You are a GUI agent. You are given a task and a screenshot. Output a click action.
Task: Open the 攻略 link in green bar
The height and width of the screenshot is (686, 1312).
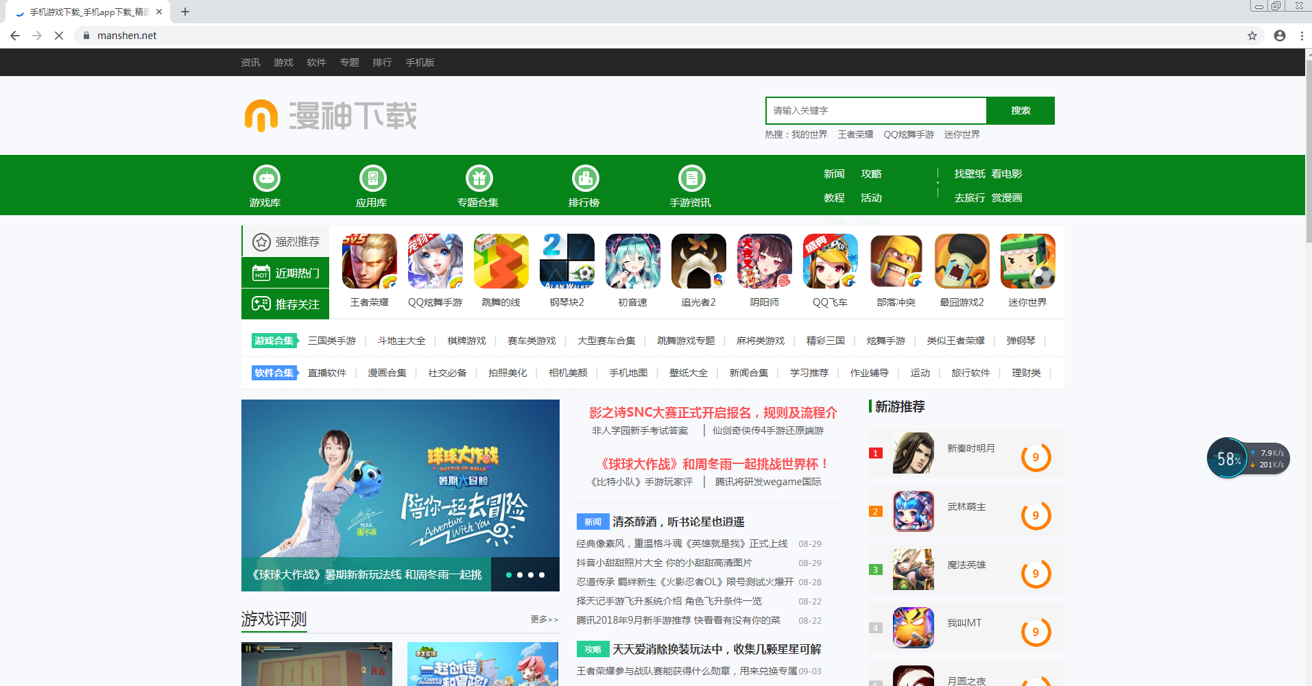(x=871, y=174)
